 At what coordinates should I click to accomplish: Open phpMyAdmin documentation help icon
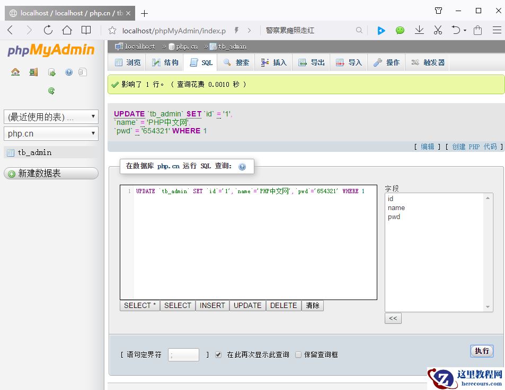pos(69,72)
